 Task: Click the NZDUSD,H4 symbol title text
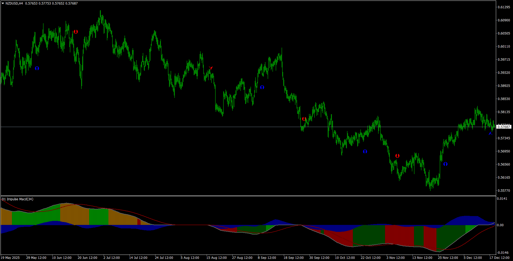[14, 3]
